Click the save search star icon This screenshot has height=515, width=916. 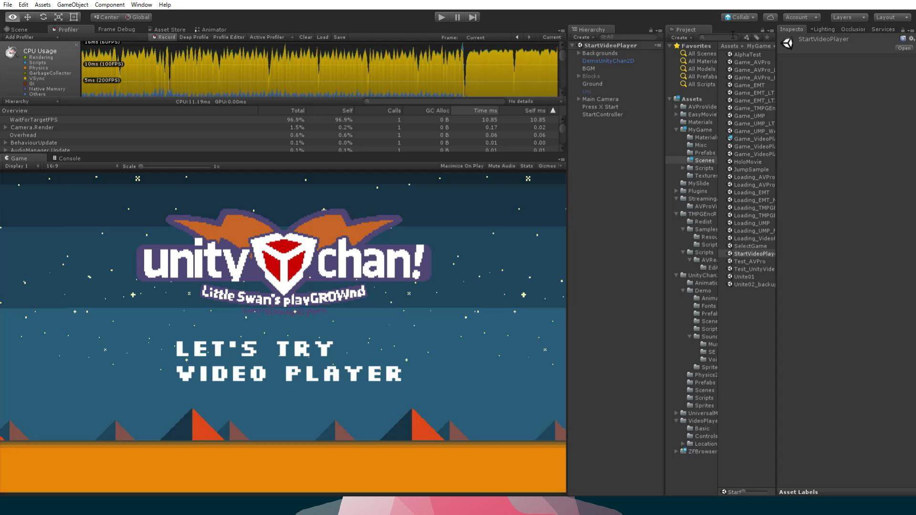pyautogui.click(x=767, y=37)
